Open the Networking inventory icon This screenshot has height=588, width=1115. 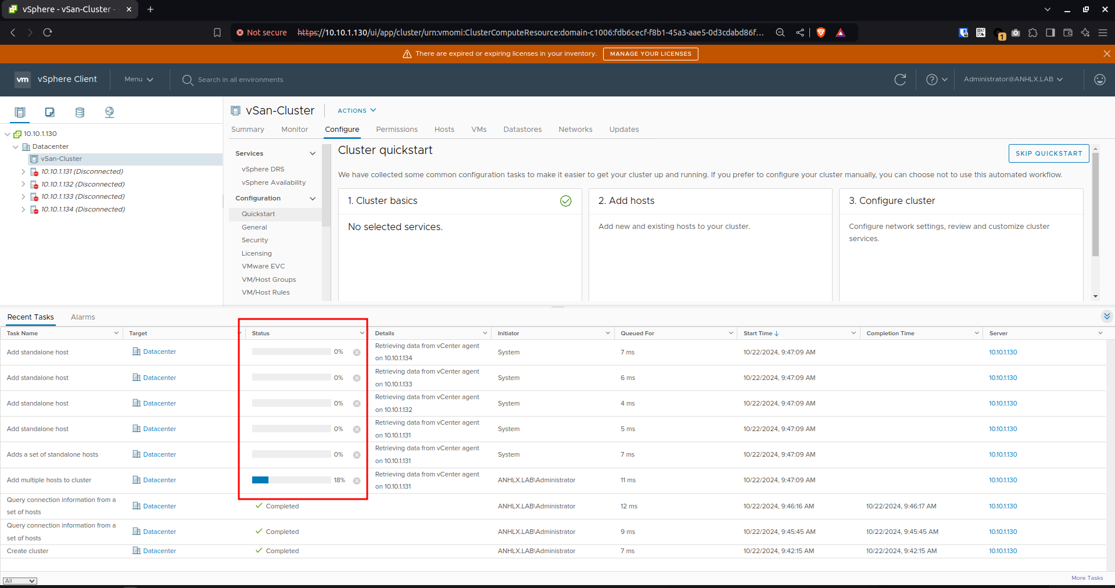[x=109, y=112]
